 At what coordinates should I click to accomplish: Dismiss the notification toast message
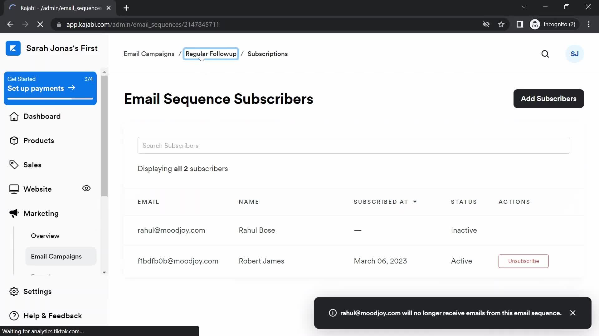[573, 313]
